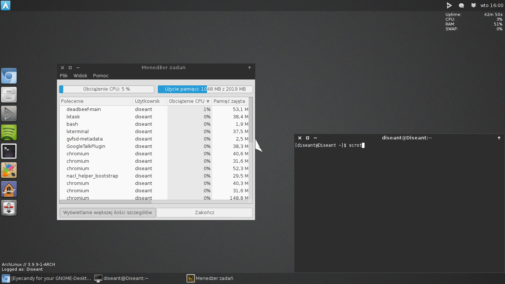Click the Obciążenie CPU sort dropdown arrow
Screen dimensions: 505x284
(208, 101)
